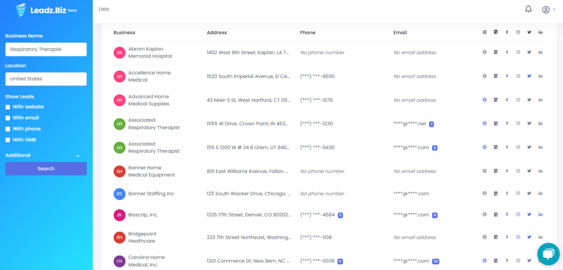Click the Location input field
Viewport: 563px width, 270px height.
click(46, 79)
